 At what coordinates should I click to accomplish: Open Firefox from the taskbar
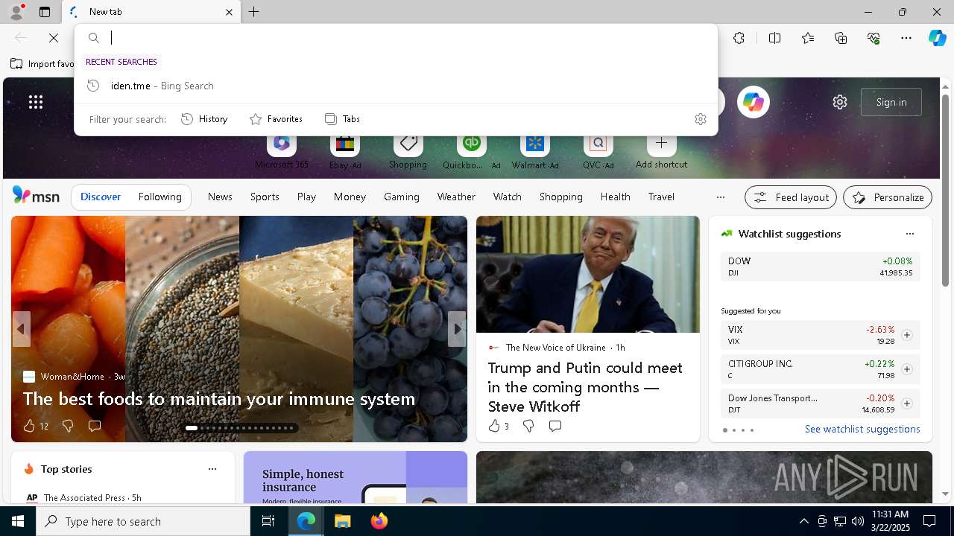pyautogui.click(x=379, y=521)
